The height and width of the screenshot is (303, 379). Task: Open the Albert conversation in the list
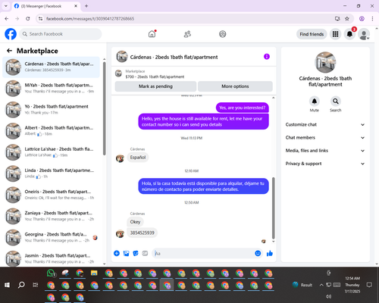[51, 131]
